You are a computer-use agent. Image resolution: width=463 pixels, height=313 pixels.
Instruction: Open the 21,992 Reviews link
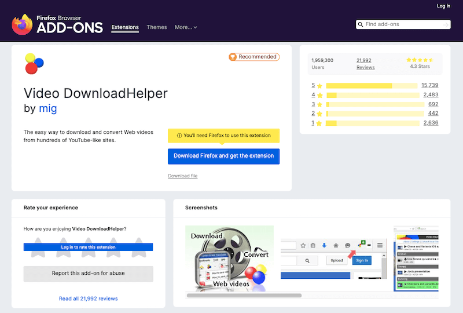[x=365, y=64]
